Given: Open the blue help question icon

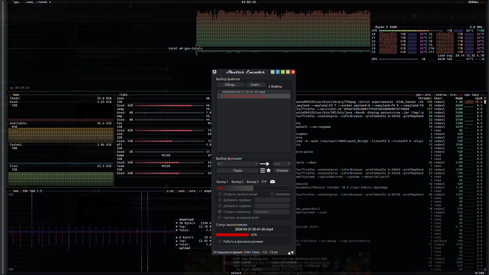Looking at the screenshot, I should (x=278, y=72).
